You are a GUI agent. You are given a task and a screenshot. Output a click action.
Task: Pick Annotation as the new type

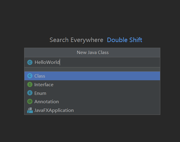(x=47, y=102)
